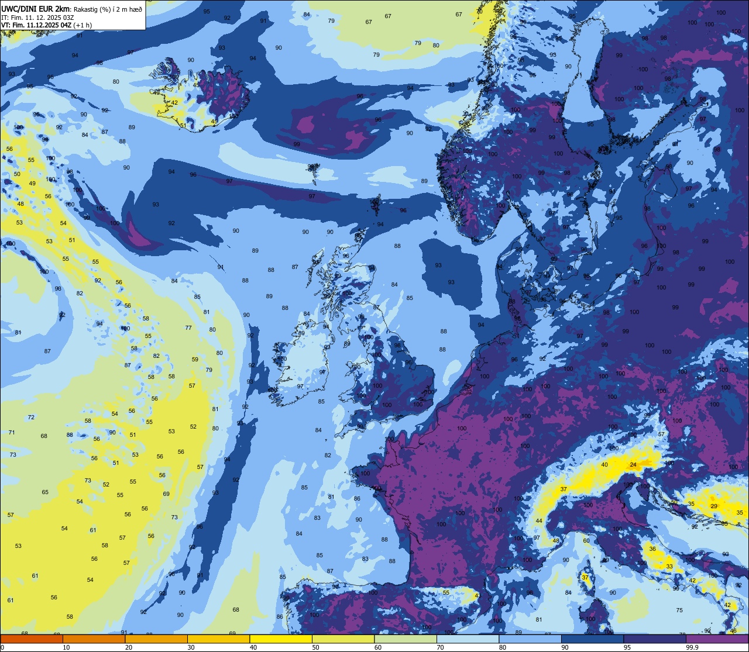Click the legend tick label '30'
This screenshot has width=749, height=652.
191,647
